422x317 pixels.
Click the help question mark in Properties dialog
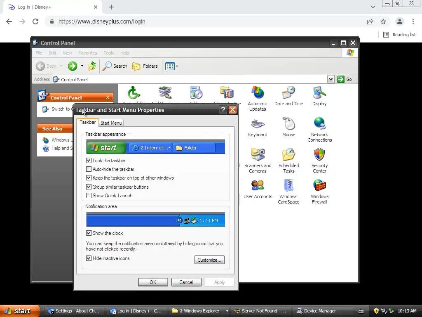pos(223,110)
